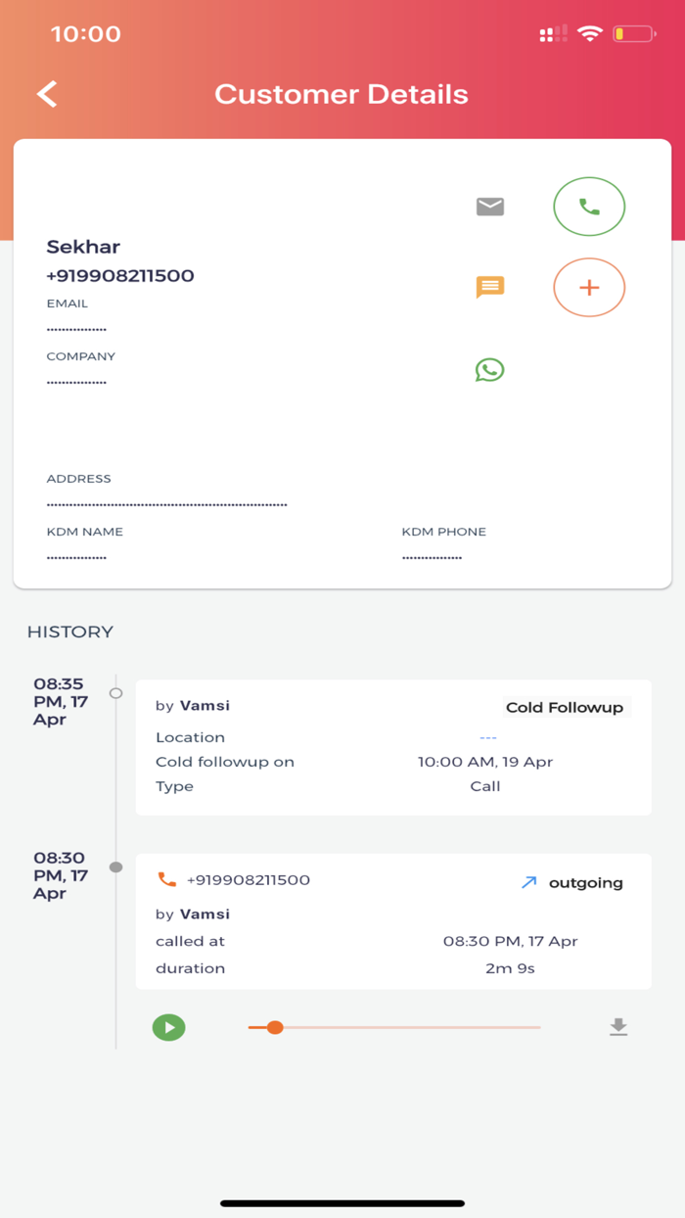Tap the phone number +919908211500
Viewport: 685px width, 1218px height.
pyautogui.click(x=120, y=276)
